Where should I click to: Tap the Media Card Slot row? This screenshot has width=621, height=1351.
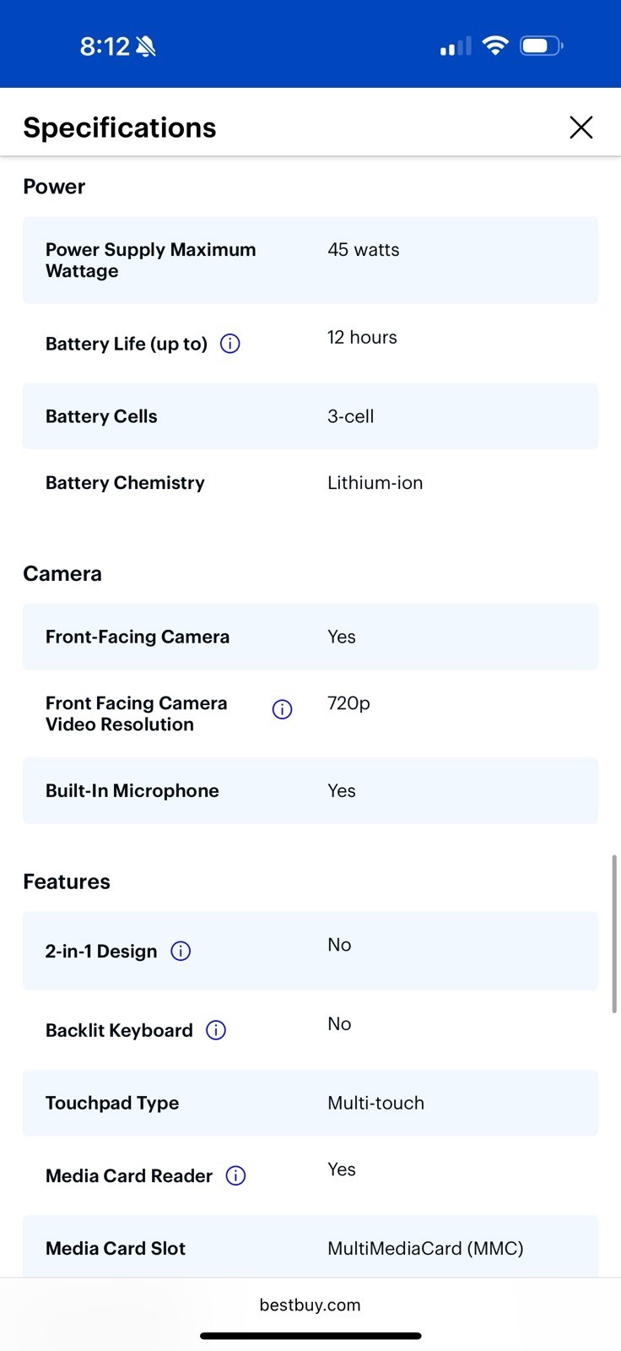(310, 1247)
